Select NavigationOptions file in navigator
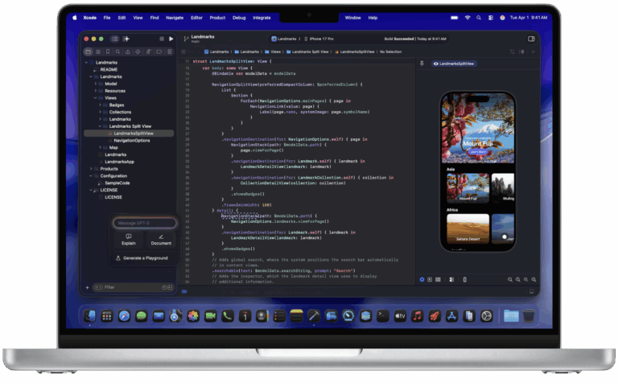 pos(131,140)
